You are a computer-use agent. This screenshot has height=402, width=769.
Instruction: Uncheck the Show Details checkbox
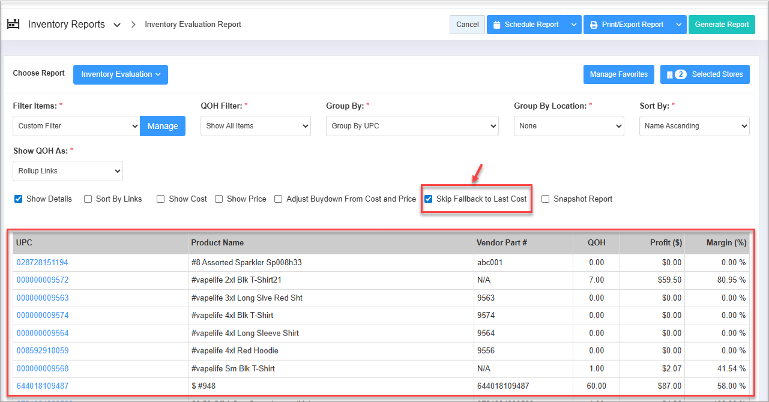tap(18, 199)
